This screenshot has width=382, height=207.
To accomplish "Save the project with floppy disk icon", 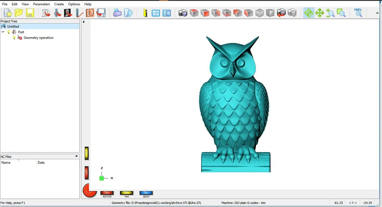I will coord(30,13).
